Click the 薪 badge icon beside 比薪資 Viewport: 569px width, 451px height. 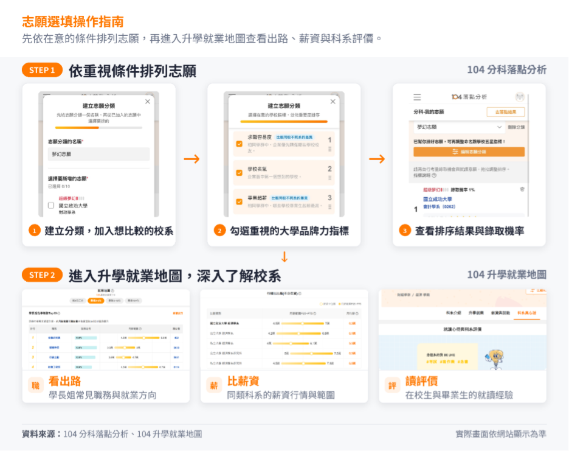tap(214, 385)
